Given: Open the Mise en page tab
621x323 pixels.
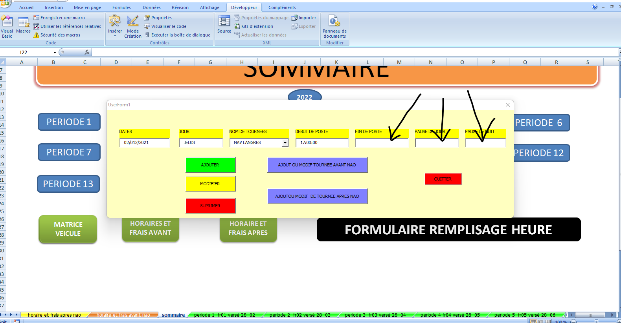Looking at the screenshot, I should [x=87, y=7].
